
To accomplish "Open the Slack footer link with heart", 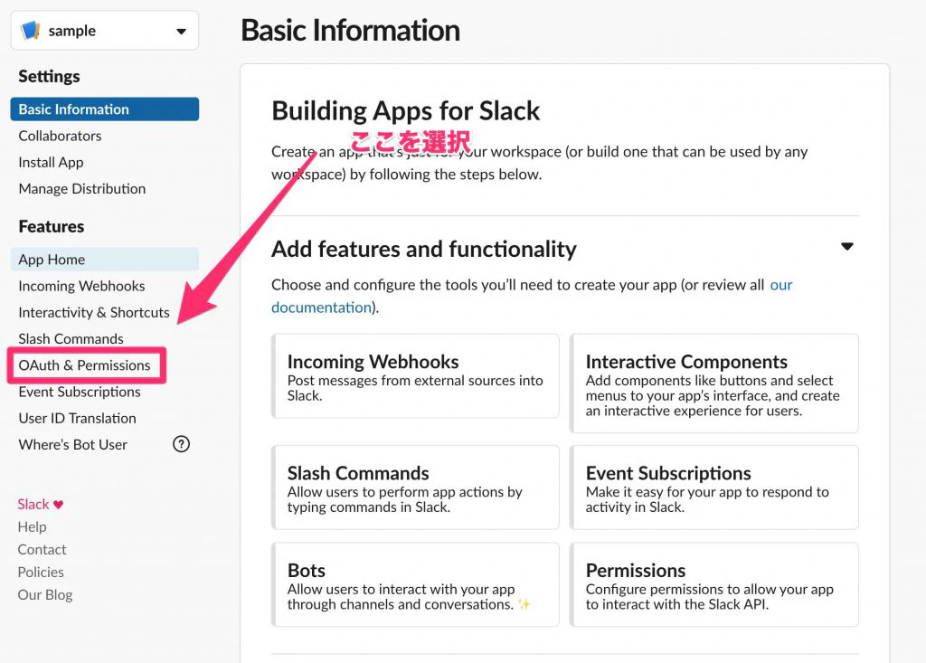I will click(40, 505).
